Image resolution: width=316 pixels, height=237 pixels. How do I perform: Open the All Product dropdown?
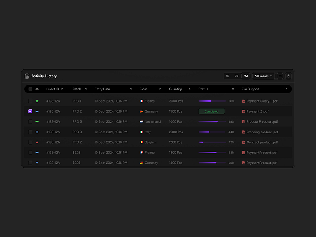263,76
